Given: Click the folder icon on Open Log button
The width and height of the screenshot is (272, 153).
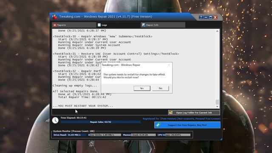Looking at the screenshot, I should (171, 113).
